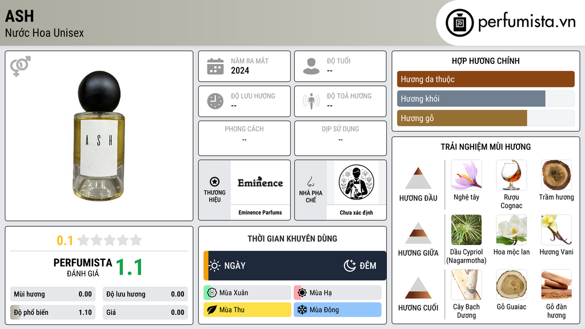Click the Độ phổ biến 1.10 score row
Screen dimensions: 585x329
coord(53,312)
